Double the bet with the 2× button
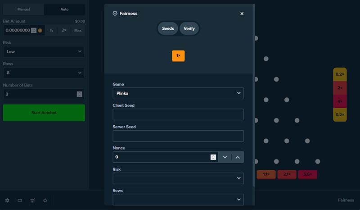Viewport: 360px width, 210px height. tap(64, 30)
